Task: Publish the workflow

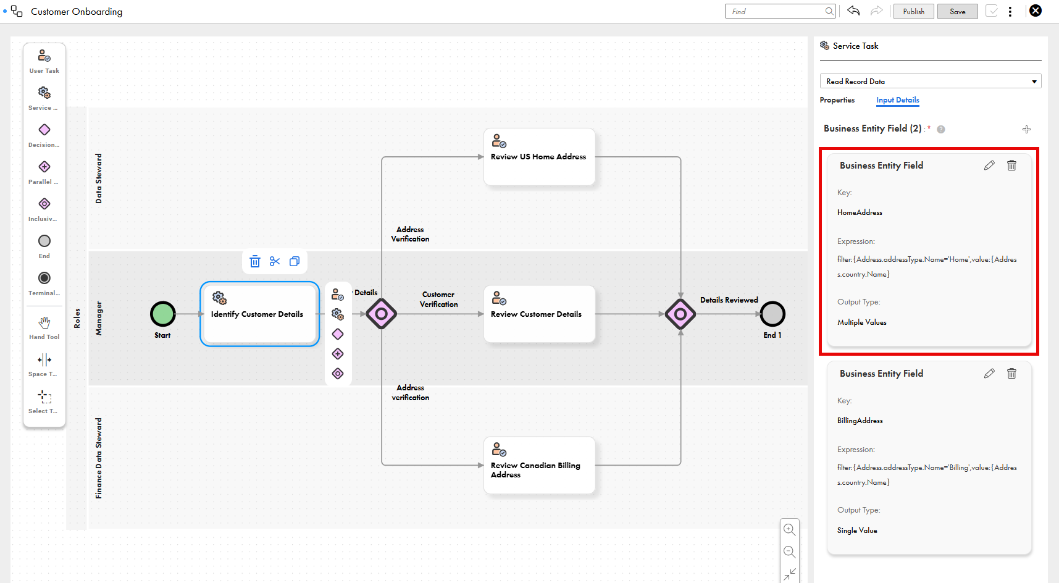Action: tap(913, 11)
